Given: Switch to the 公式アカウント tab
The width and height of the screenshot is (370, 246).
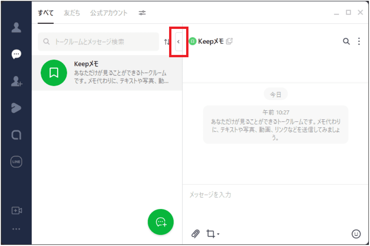Looking at the screenshot, I should [108, 13].
